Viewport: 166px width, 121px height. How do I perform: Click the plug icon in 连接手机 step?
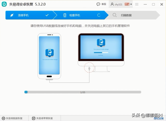pos(12,15)
